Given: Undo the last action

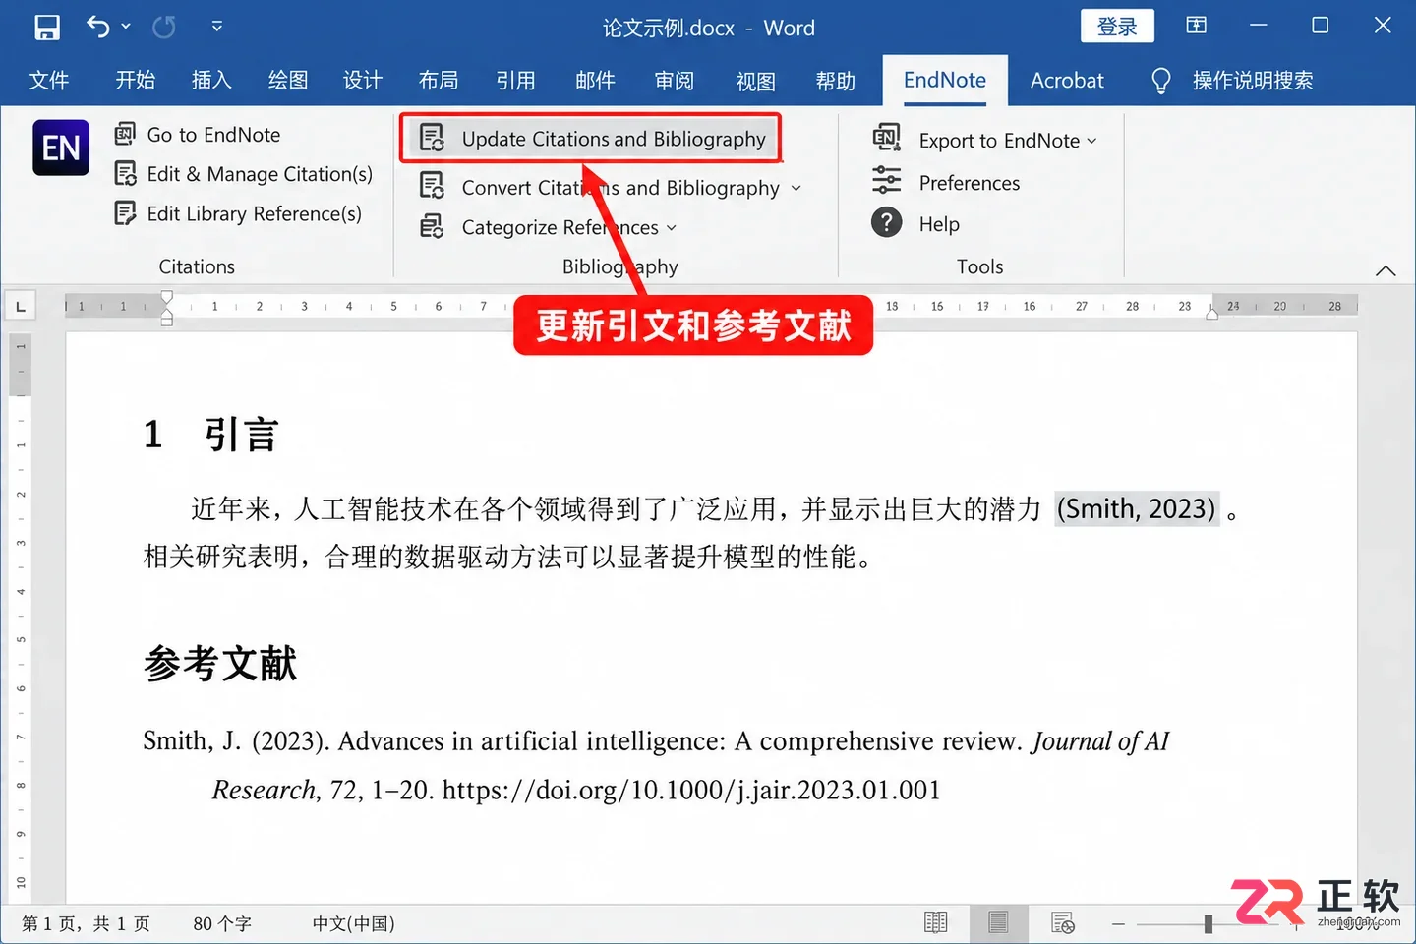Looking at the screenshot, I should (x=97, y=27).
